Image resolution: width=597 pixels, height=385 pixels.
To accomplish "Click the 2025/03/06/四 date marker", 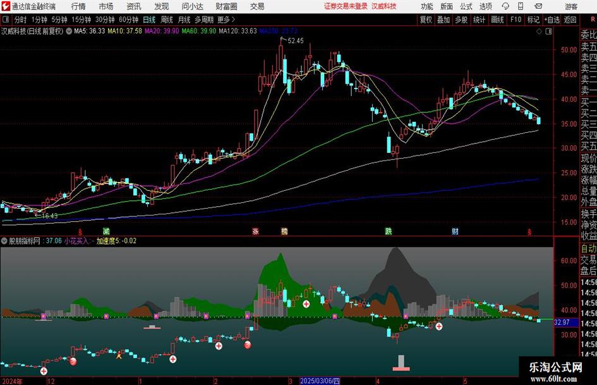I will point(320,381).
